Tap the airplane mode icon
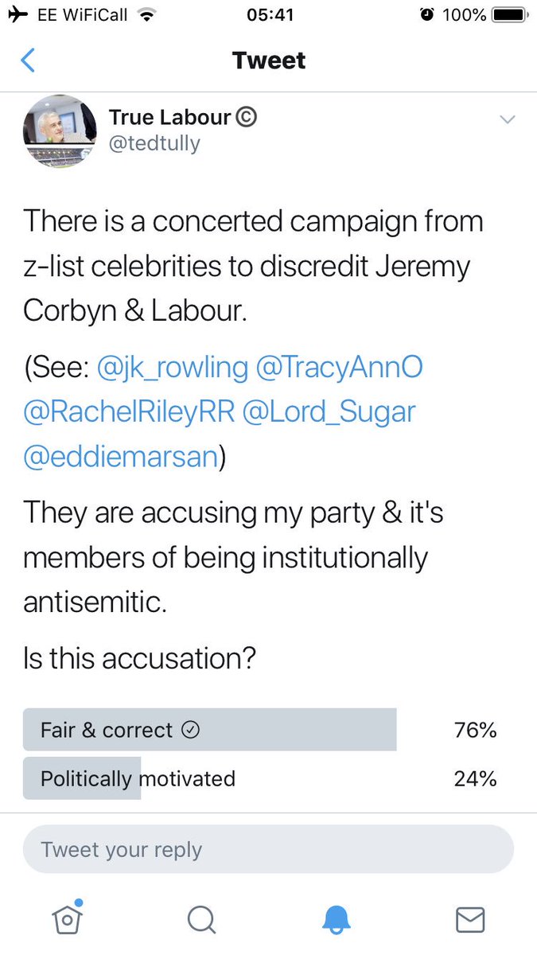The image size is (537, 955). (x=17, y=15)
